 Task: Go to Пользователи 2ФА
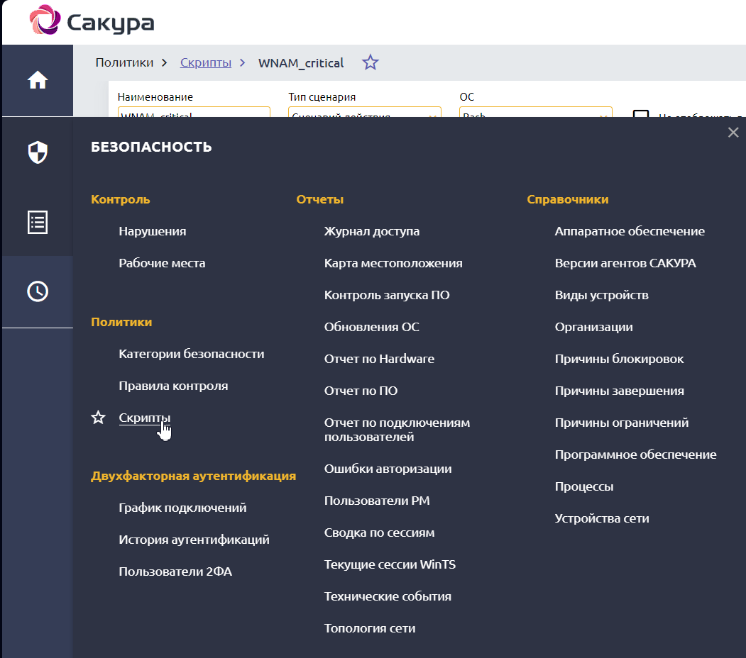point(175,571)
